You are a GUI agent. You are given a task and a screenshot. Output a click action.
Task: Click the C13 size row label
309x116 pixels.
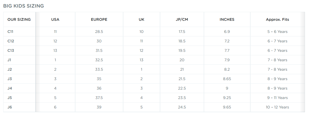[x=11, y=50]
